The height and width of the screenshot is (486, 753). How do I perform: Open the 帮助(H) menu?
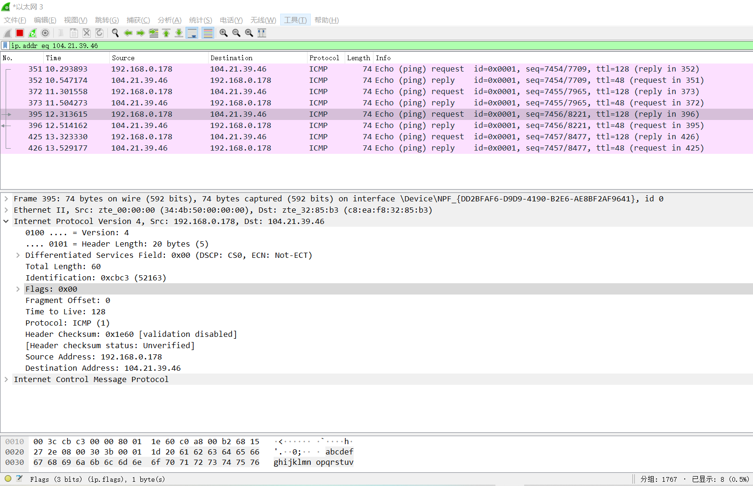pos(327,20)
